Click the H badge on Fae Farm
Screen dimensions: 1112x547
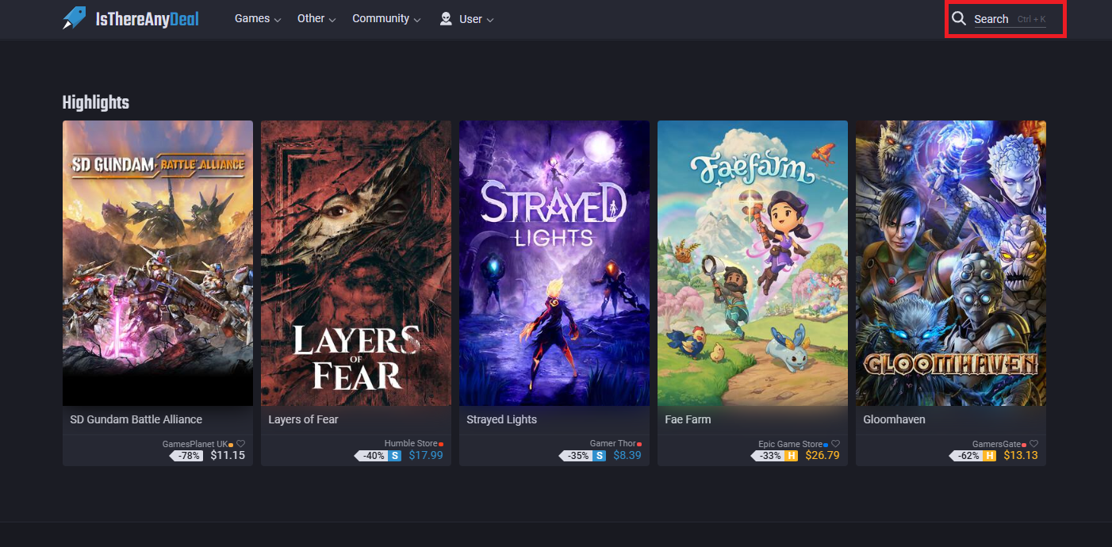pyautogui.click(x=792, y=456)
